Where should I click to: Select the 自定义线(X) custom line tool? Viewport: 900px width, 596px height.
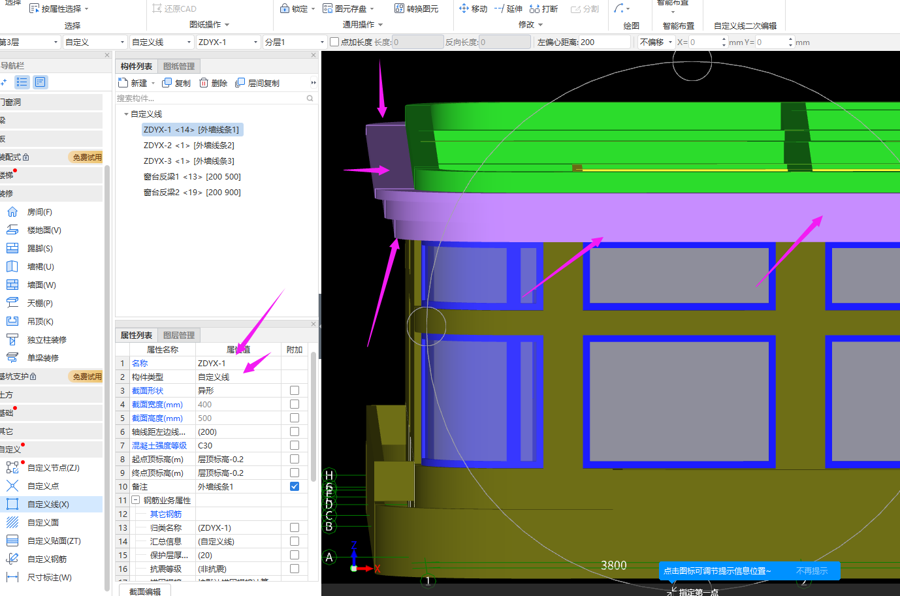(48, 505)
